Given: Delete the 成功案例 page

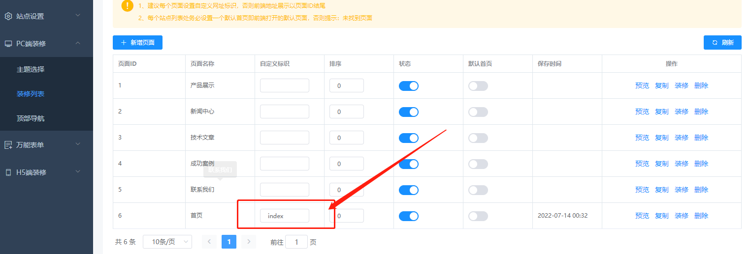Looking at the screenshot, I should (x=701, y=164).
